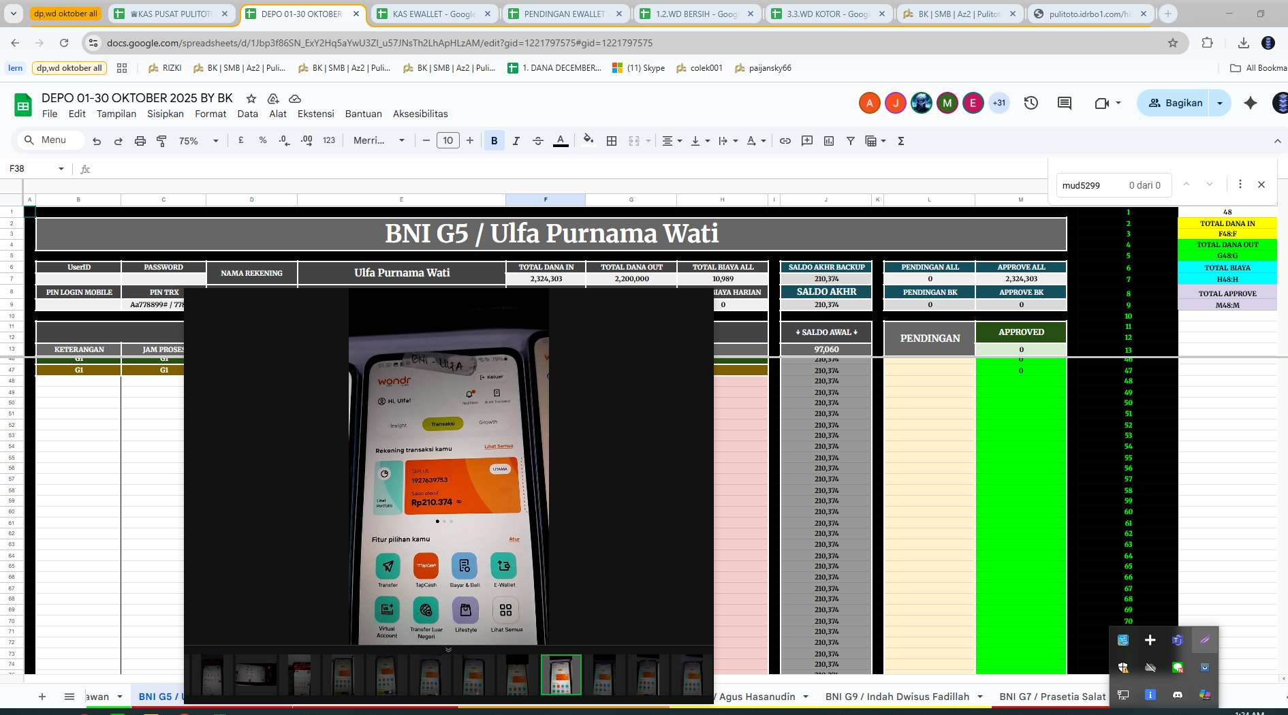This screenshot has width=1288, height=715.
Task: Open the Ekstensi menu
Action: pos(315,114)
